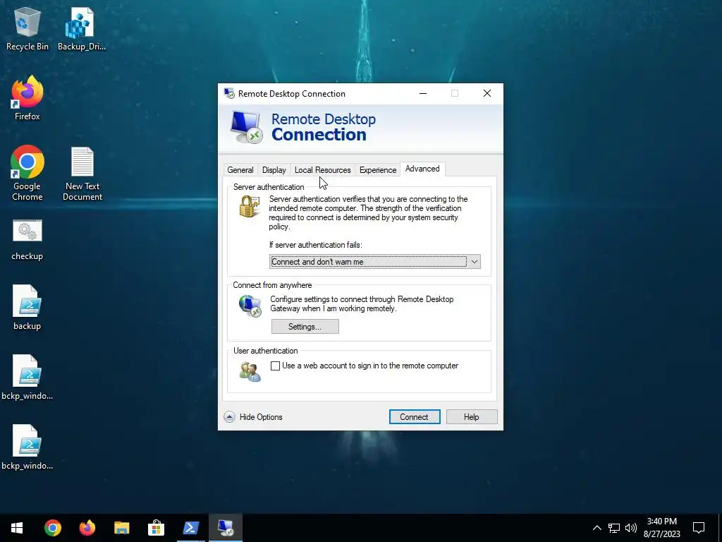Open the volume control tray icon
Screen dimensions: 722x542
[x=631, y=528]
